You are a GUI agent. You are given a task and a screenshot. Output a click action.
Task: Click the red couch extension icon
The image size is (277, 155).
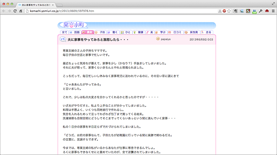click(267, 11)
